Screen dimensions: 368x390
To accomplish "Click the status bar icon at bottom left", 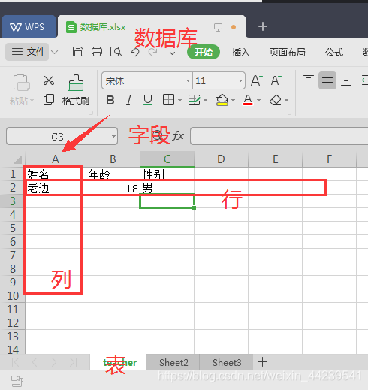I will tap(17, 381).
